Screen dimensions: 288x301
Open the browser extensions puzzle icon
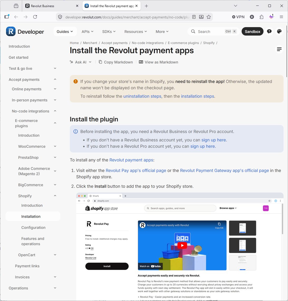click(261, 17)
